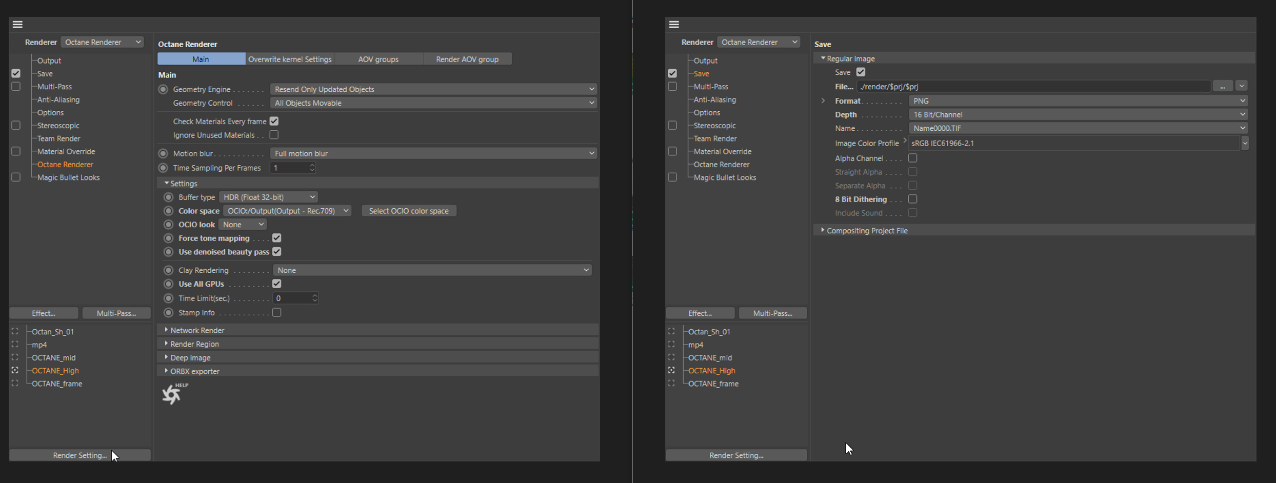Toggle Force tone mapping checkbox

[276, 238]
